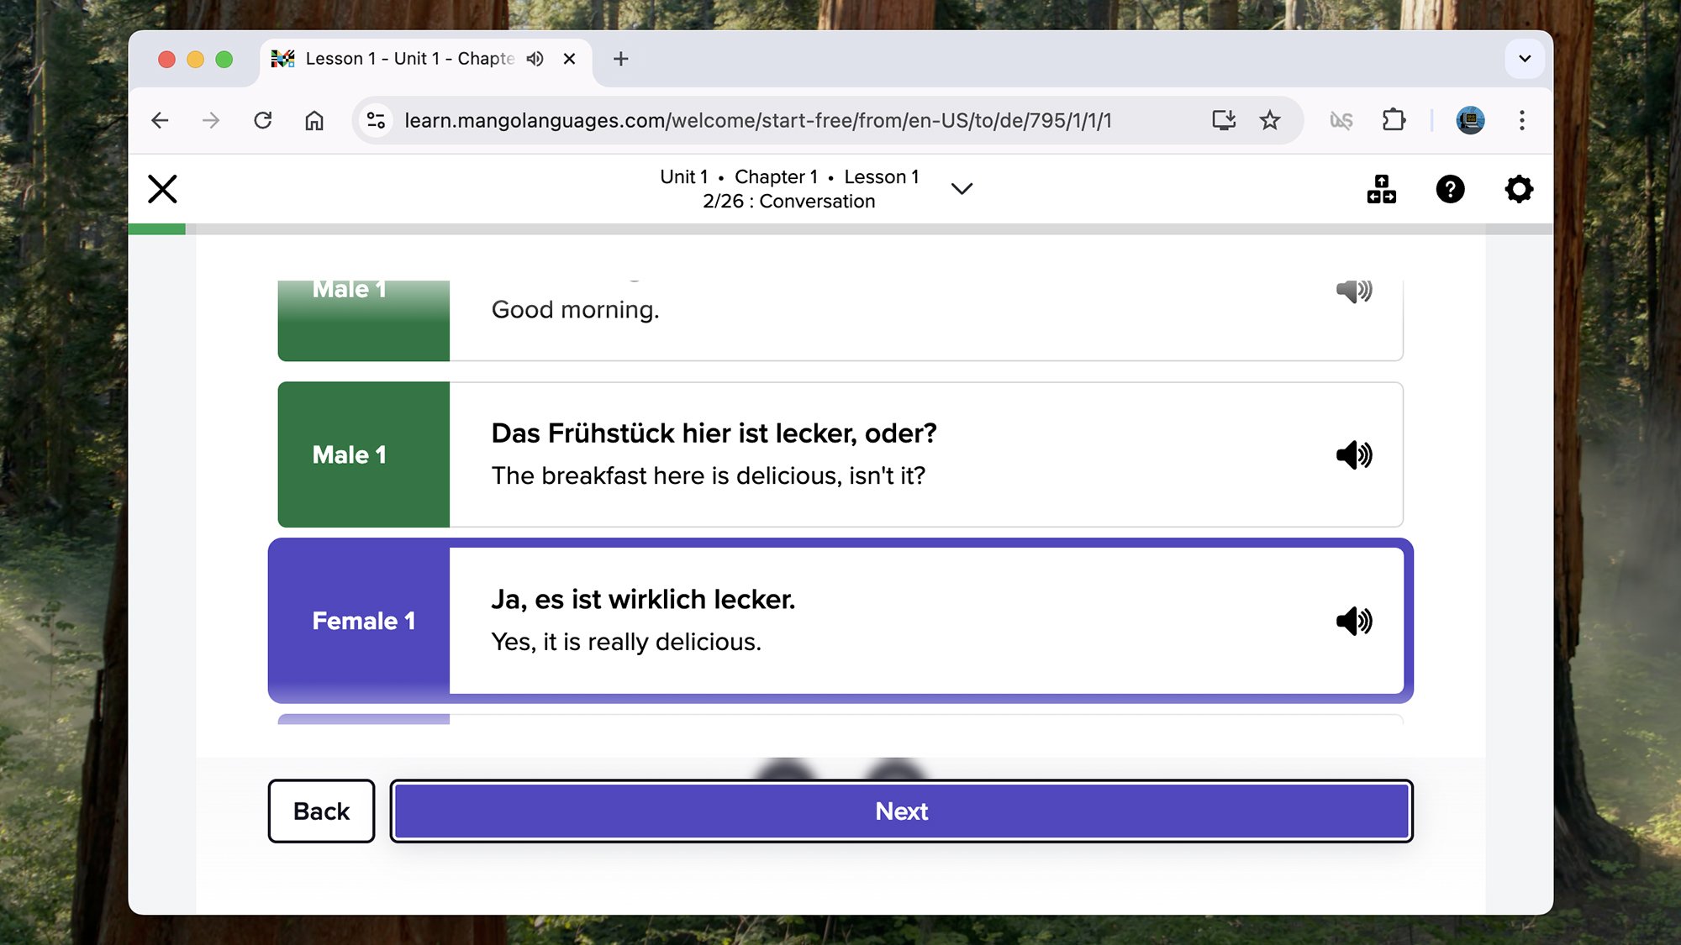Click the Back button
This screenshot has width=1681, height=945.
pyautogui.click(x=321, y=811)
